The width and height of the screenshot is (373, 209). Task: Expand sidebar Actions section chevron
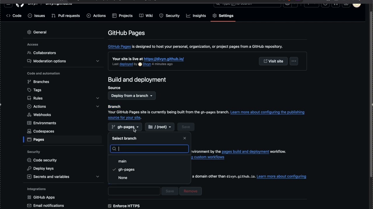click(x=98, y=107)
